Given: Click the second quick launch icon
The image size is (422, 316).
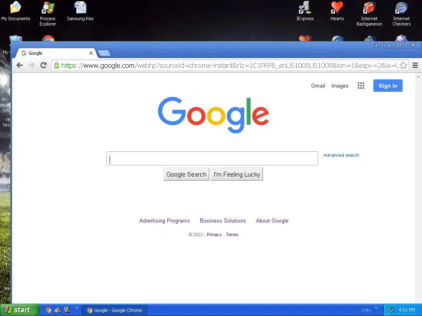Looking at the screenshot, I should [x=58, y=310].
